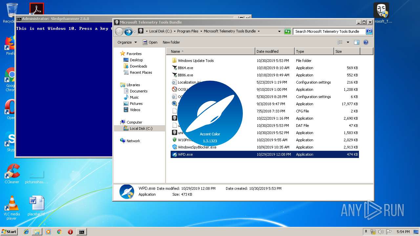Click the Explorer Back navigation arrow
This screenshot has width=420, height=236.
[119, 31]
